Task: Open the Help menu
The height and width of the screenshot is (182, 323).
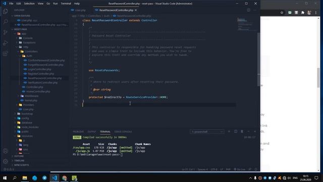Action: 77,4
